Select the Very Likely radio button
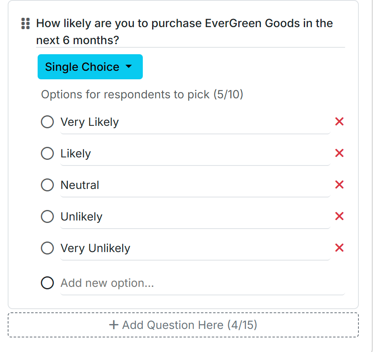The width and height of the screenshot is (373, 352). [x=47, y=122]
